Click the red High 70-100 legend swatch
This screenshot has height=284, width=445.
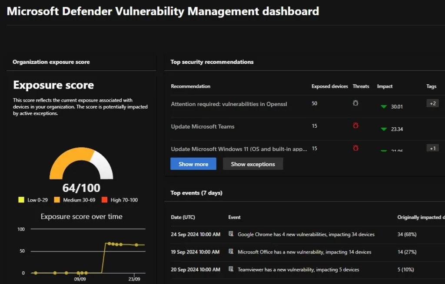pos(104,200)
